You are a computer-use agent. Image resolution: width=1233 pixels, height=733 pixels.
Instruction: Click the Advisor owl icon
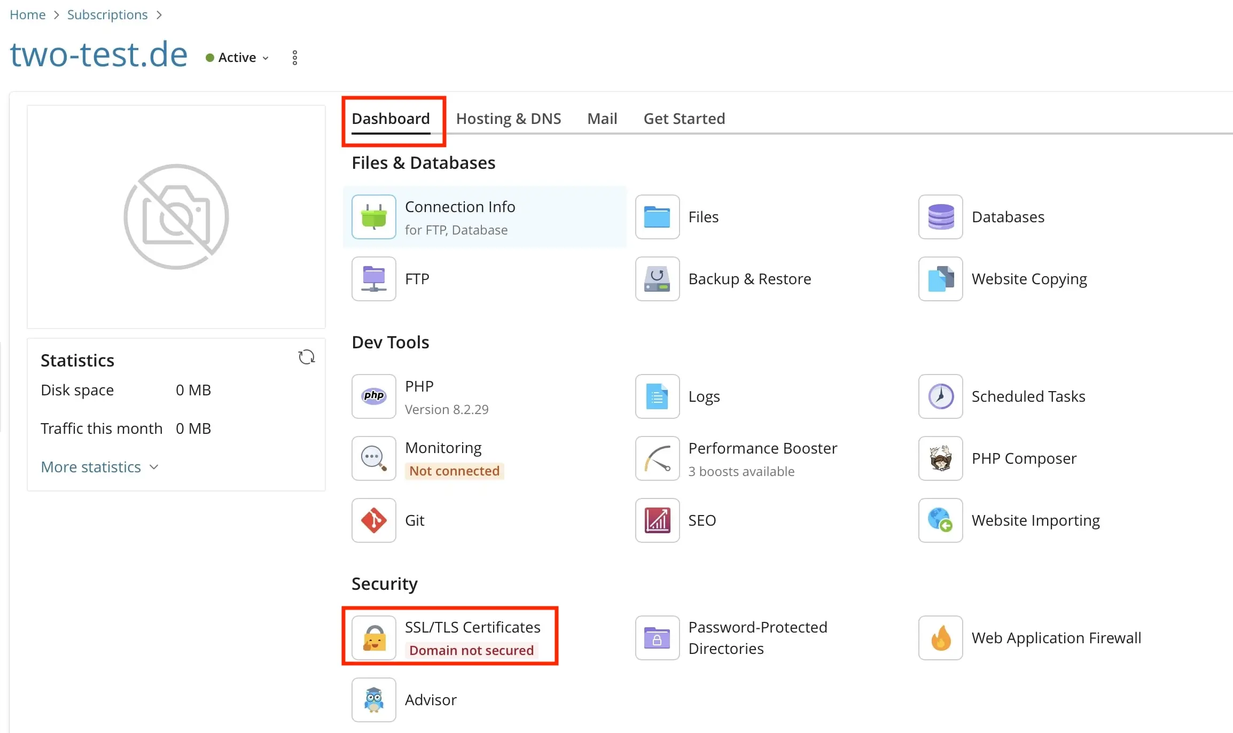(373, 700)
